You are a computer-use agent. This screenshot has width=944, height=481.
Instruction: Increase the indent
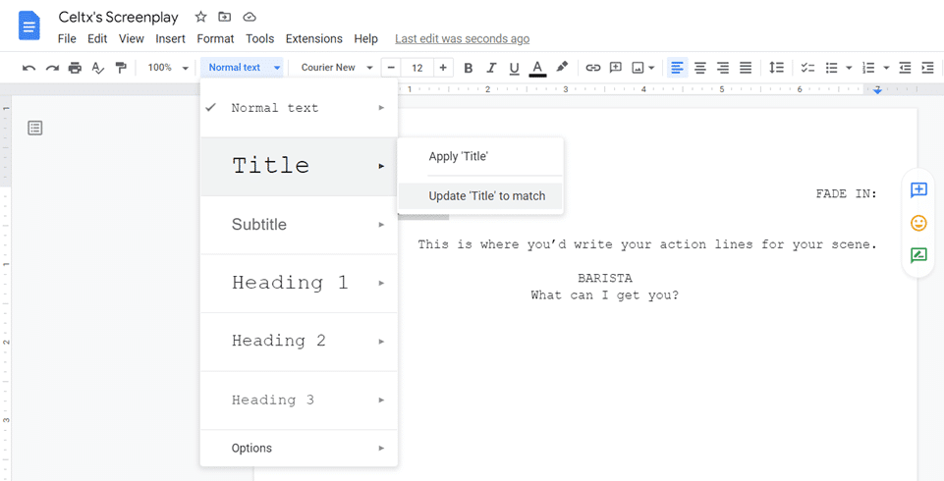pos(927,68)
